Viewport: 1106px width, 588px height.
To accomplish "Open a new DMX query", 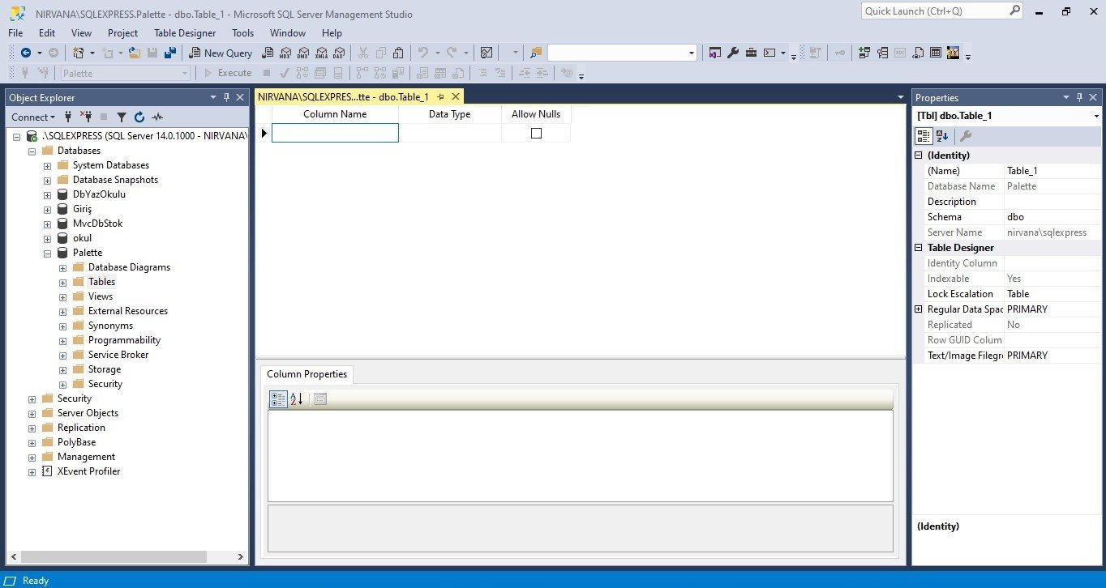I will (x=303, y=53).
